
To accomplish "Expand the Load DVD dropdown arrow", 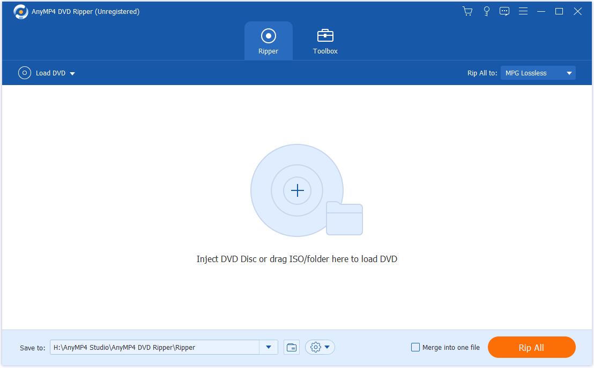I will click(x=72, y=74).
